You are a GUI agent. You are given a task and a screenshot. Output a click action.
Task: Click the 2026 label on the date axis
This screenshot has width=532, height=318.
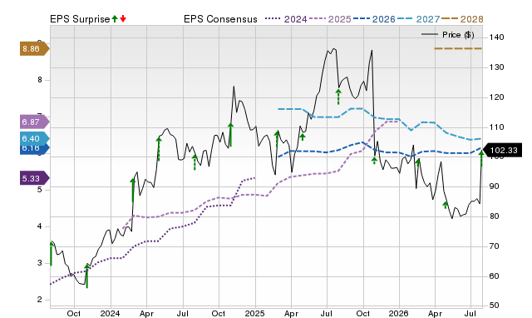pos(399,313)
